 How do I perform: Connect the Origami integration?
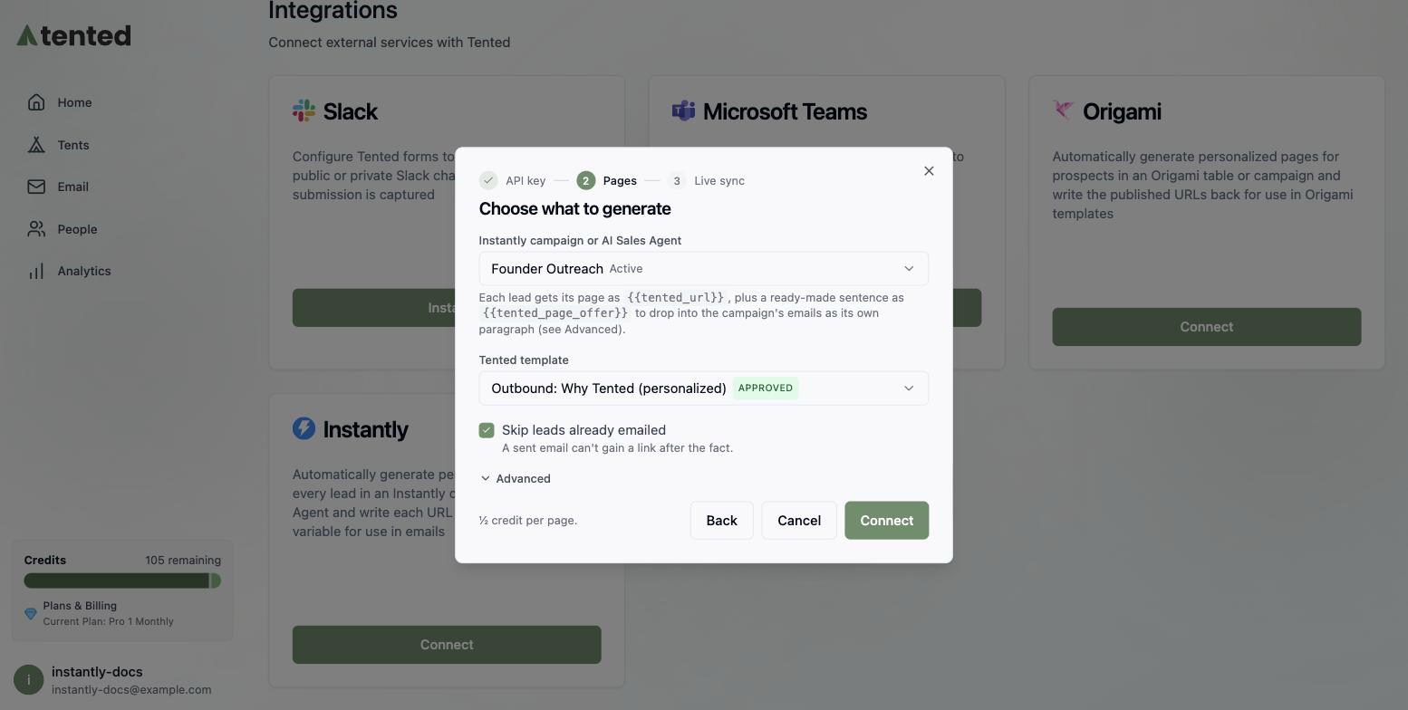1206,327
